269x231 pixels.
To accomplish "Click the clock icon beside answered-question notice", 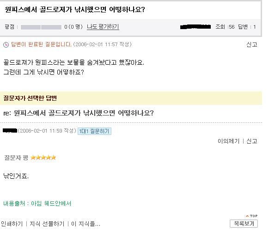I will [x=6, y=45].
